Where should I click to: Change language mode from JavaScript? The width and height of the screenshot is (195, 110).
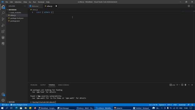(182, 105)
